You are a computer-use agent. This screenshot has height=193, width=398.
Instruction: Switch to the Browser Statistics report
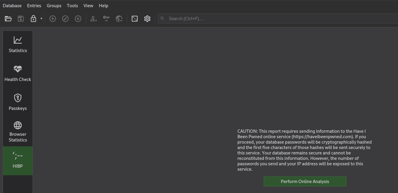(18, 132)
